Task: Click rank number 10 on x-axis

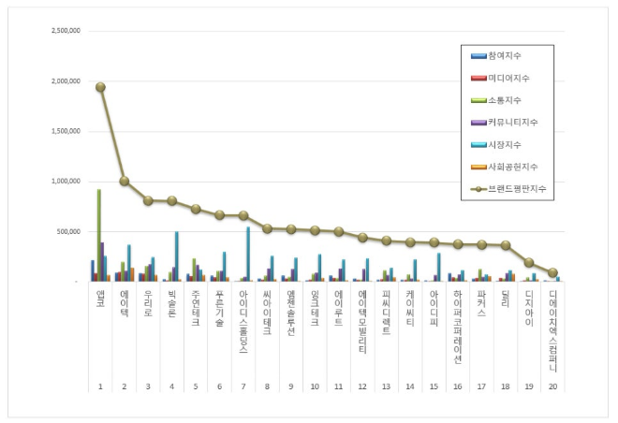Action: click(315, 387)
